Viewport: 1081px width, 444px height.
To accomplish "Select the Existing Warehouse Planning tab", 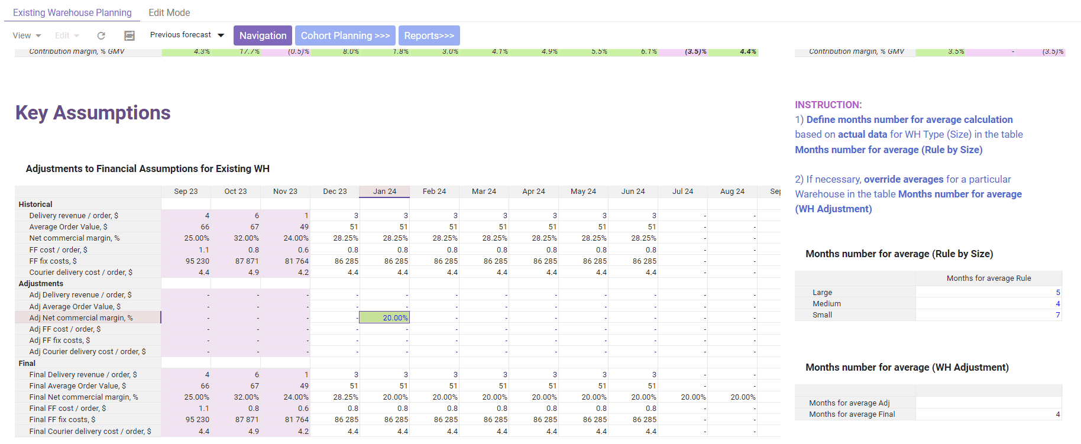I will (x=72, y=12).
